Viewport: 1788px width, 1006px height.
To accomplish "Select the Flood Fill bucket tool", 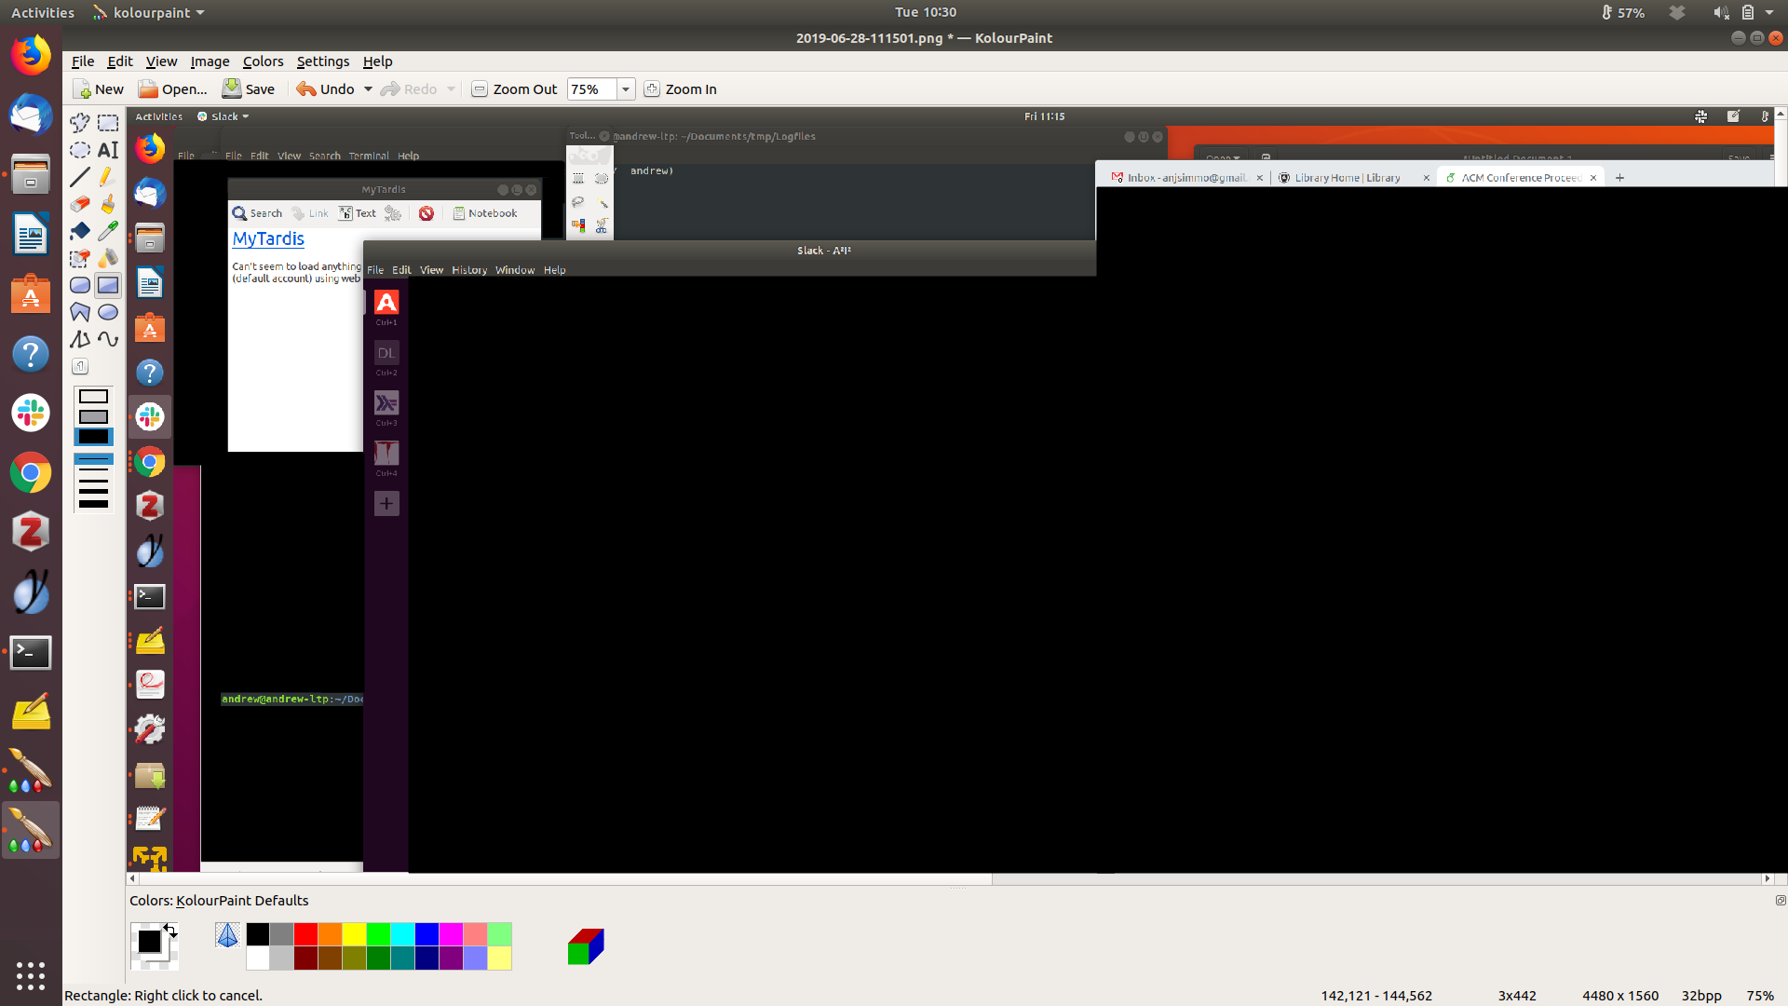I will pos(80,231).
